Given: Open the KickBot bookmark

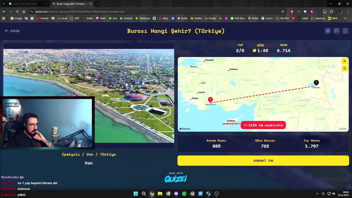Looking at the screenshot, I should 196,18.
